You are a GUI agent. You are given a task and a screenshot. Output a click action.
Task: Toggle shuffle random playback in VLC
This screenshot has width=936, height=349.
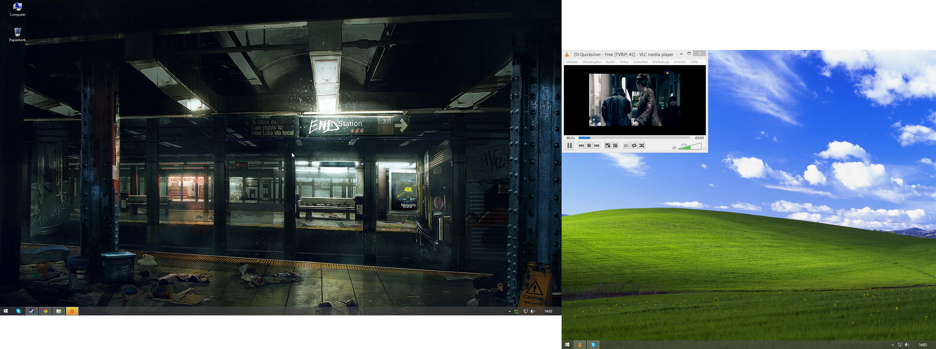coord(642,145)
